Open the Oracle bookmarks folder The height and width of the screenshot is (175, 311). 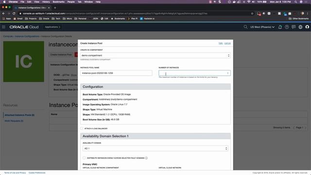point(44,18)
